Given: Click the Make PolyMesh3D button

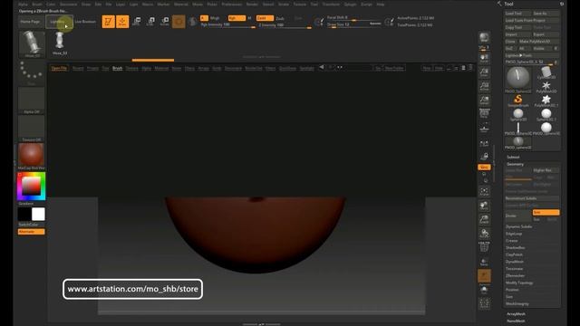Looking at the screenshot, I should point(538,42).
